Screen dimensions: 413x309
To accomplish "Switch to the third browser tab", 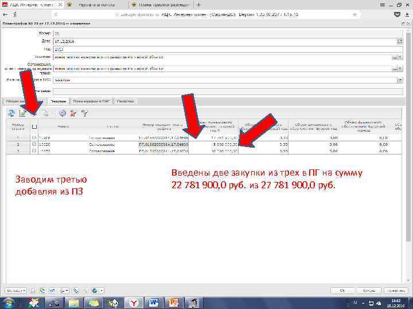I will (161, 5).
